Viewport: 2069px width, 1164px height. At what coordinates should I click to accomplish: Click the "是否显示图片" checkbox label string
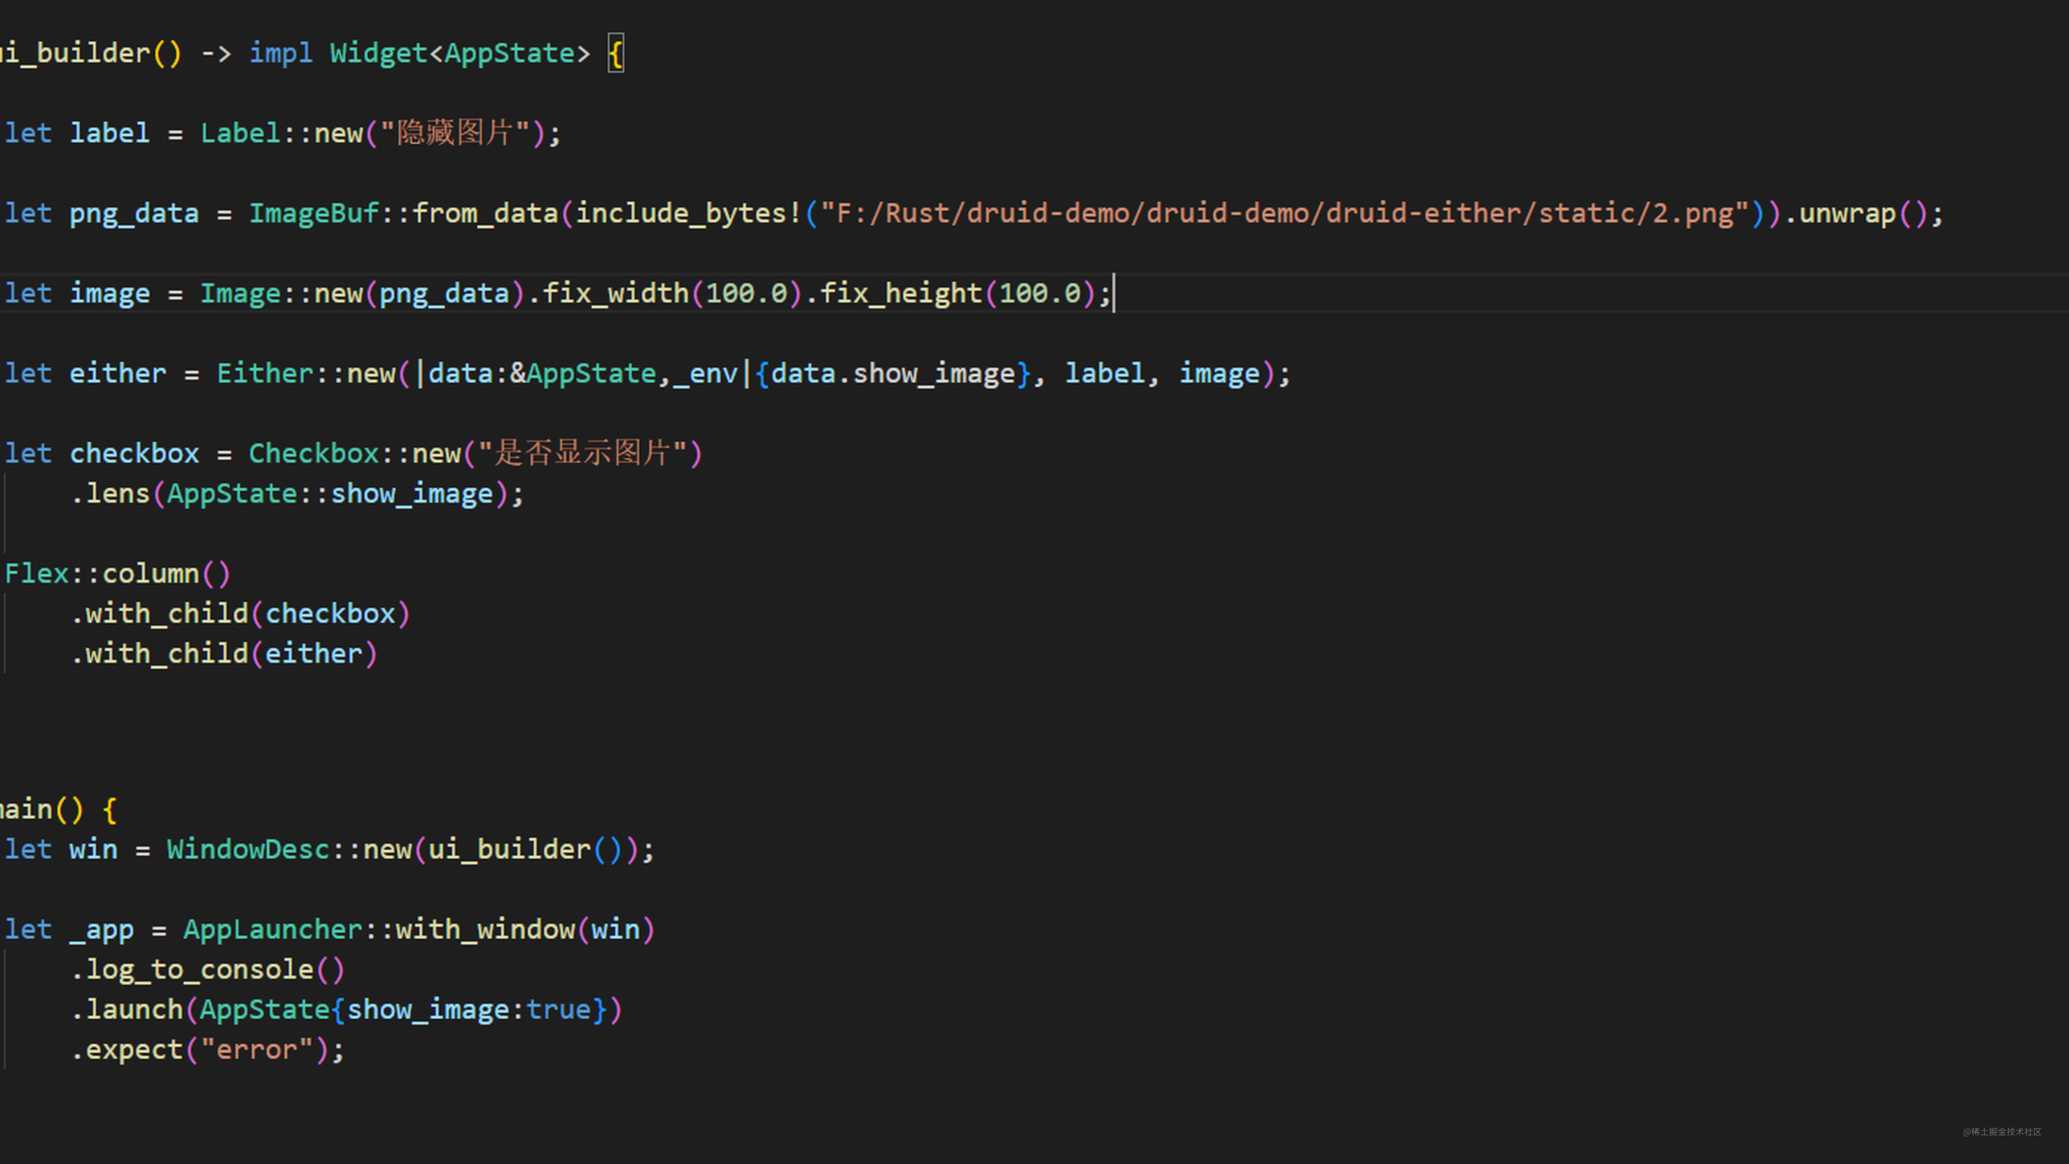coord(582,453)
